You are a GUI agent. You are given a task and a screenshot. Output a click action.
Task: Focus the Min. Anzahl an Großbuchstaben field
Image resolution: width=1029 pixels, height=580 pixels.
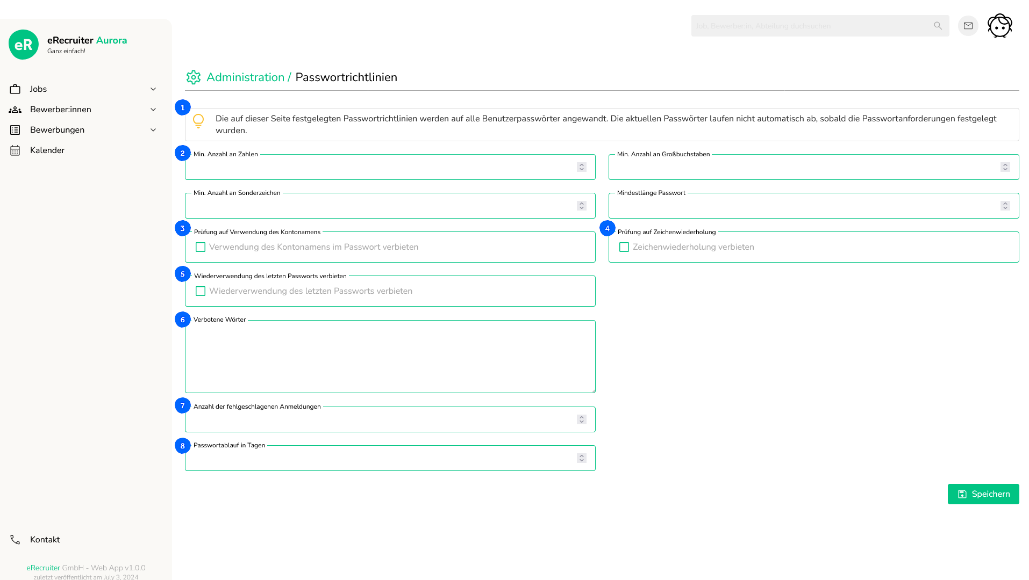814,167
